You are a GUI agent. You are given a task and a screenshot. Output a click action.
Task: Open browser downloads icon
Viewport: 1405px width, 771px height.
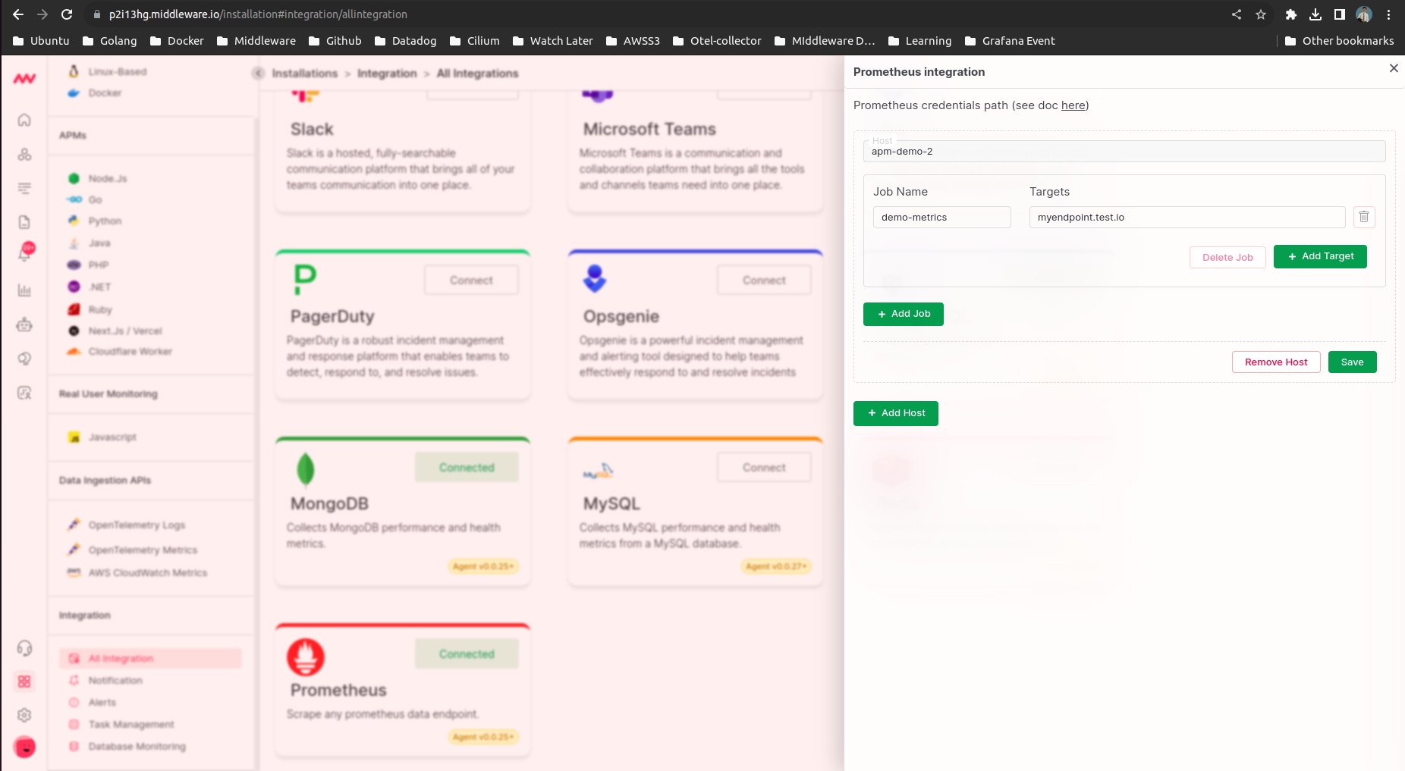(1315, 14)
